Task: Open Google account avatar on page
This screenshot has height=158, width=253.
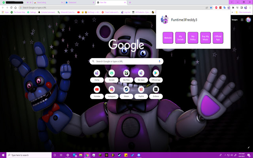Action: coord(248,20)
